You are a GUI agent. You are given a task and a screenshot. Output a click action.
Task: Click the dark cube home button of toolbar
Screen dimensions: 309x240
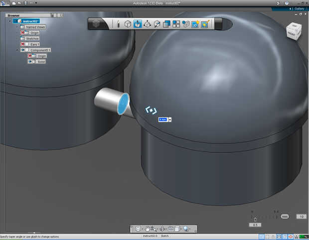coord(96,24)
